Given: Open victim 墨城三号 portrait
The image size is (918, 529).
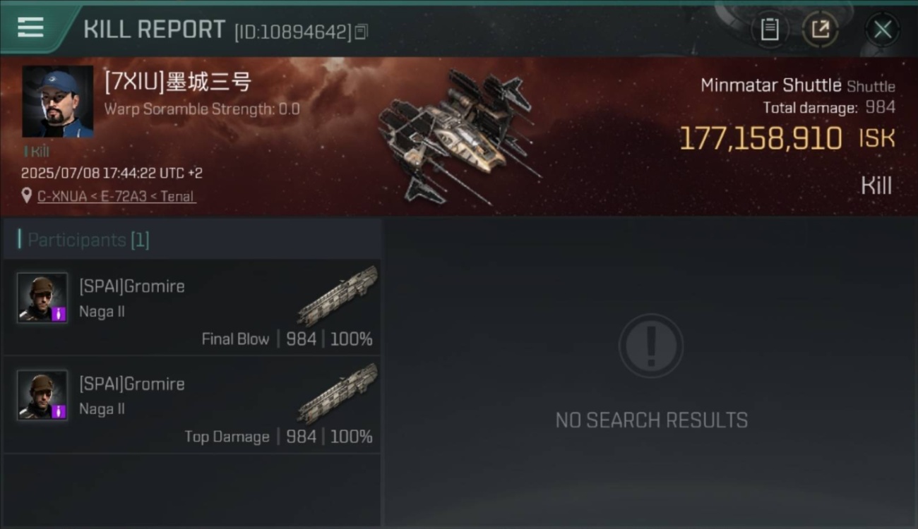Looking at the screenshot, I should 58,102.
